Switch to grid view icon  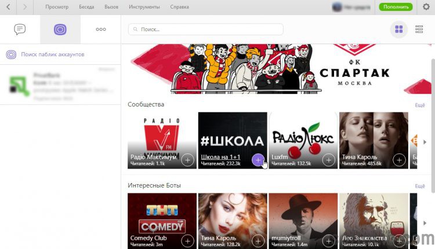click(x=398, y=29)
